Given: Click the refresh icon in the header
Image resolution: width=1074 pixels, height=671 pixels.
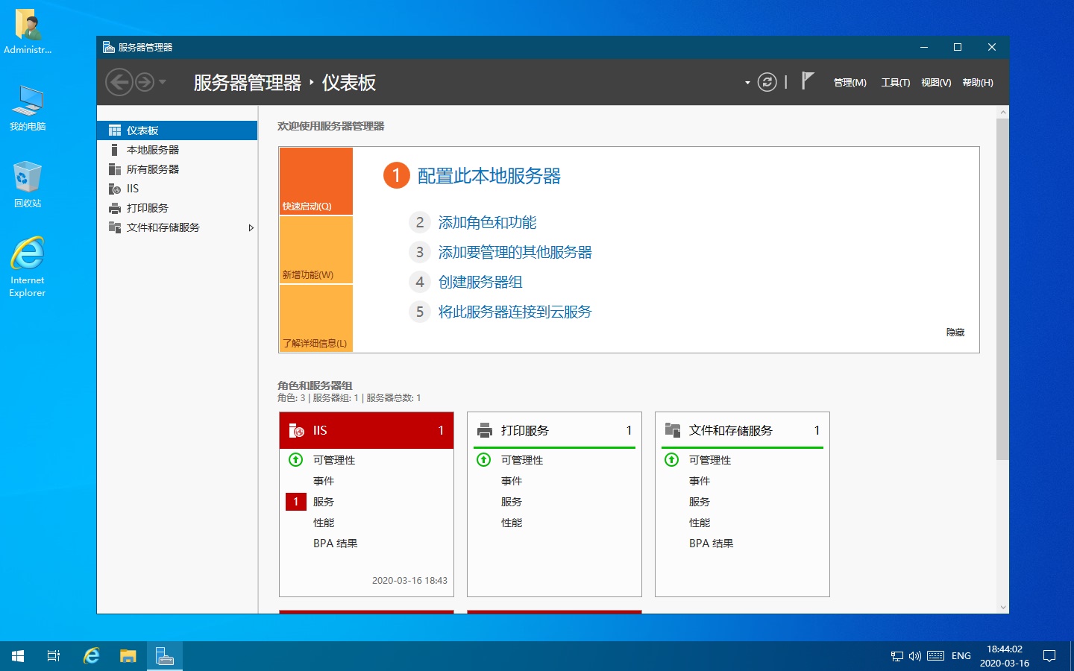Looking at the screenshot, I should pos(767,82).
